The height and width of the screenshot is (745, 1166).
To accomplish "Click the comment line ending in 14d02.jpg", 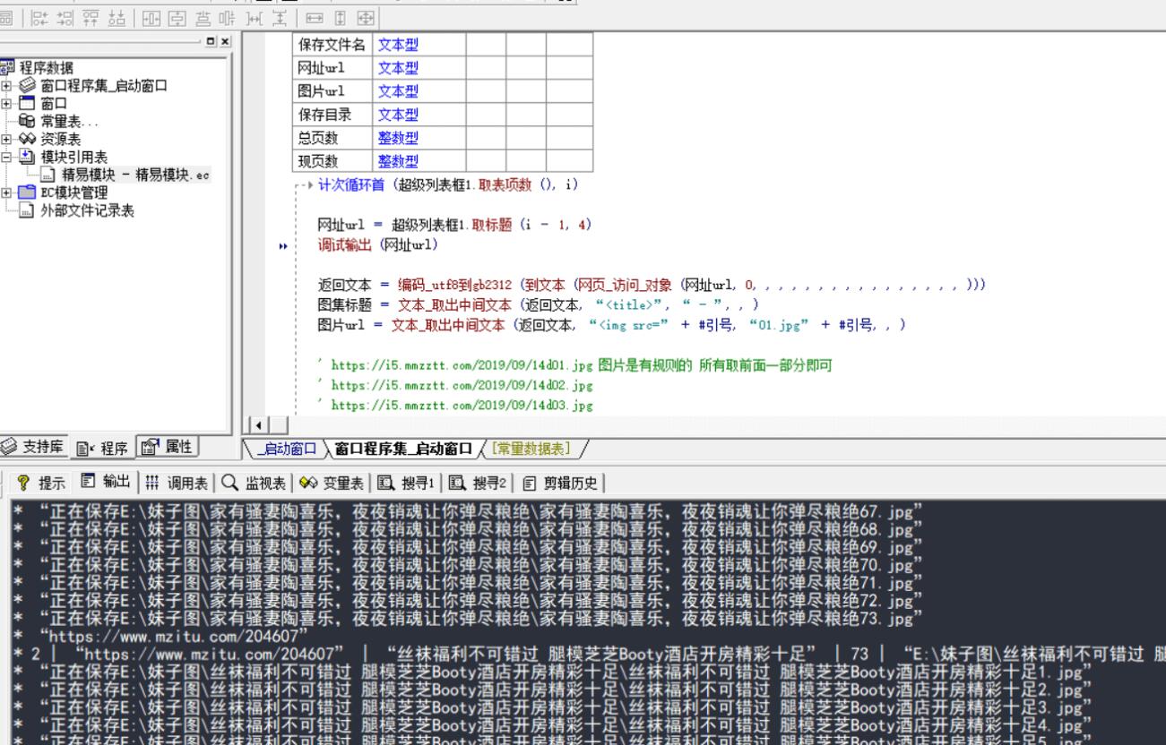I will pos(455,385).
